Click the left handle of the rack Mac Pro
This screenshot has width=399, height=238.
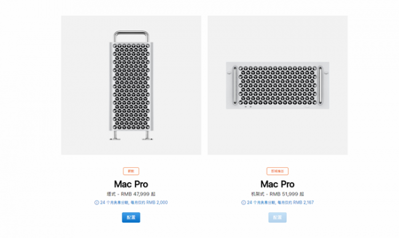(x=235, y=85)
